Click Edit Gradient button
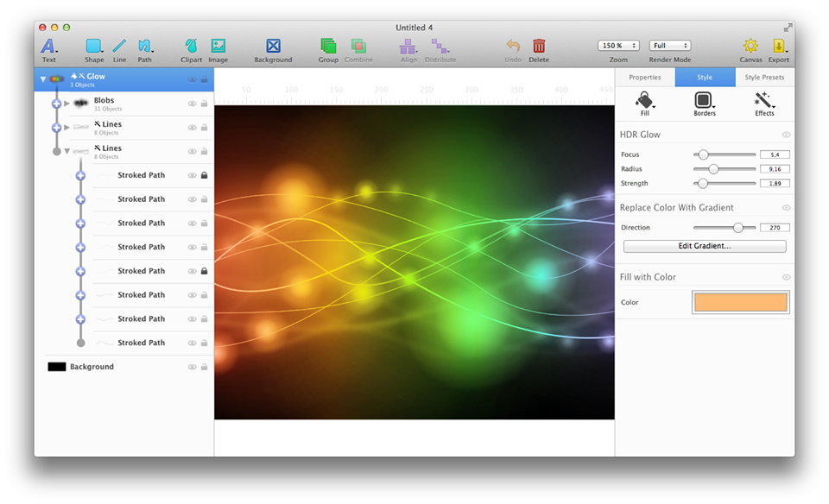 [705, 246]
